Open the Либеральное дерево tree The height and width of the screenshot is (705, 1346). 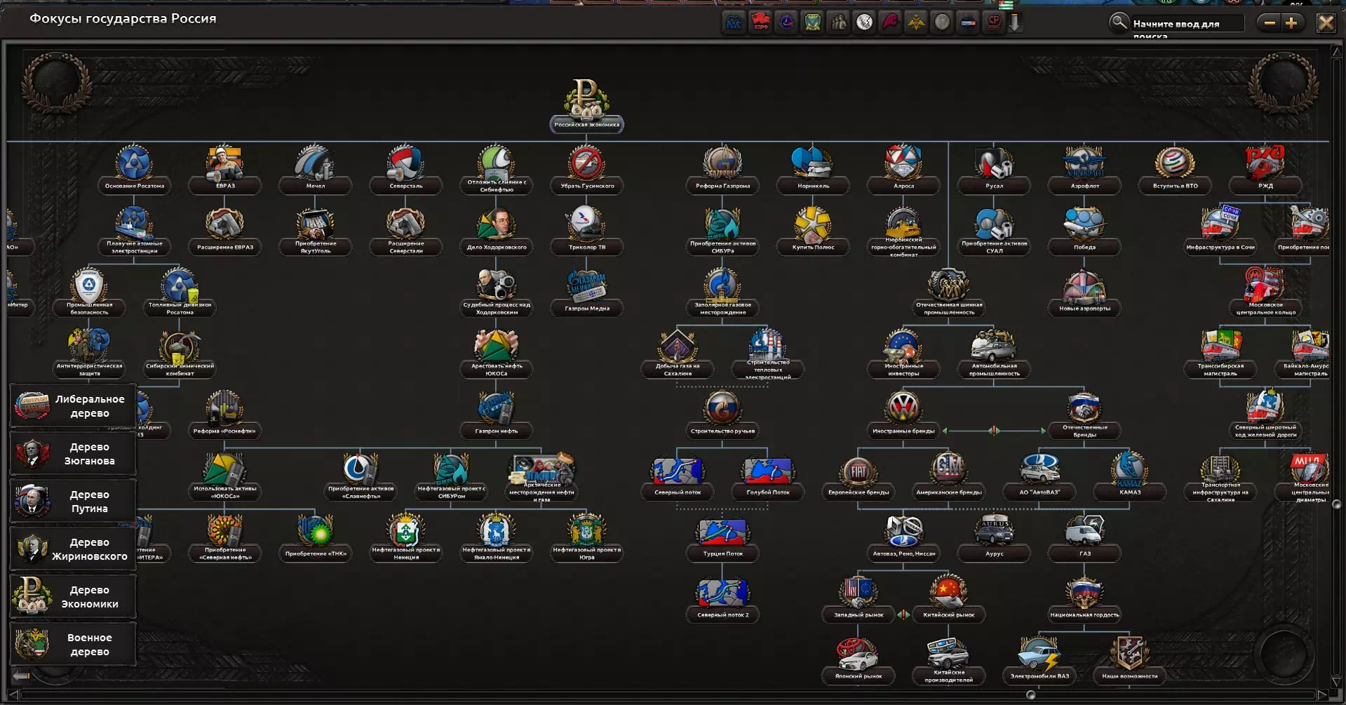pos(73,405)
